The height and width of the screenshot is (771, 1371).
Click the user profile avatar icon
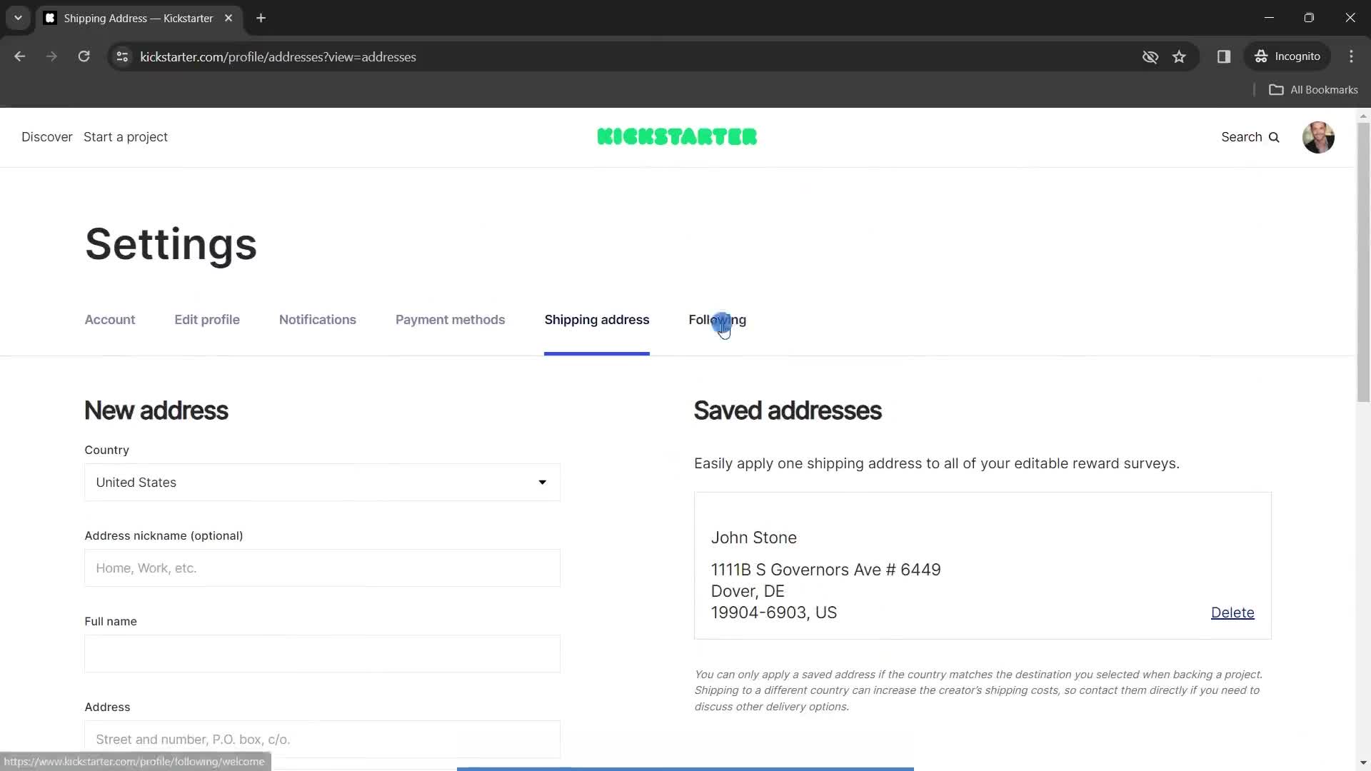pyautogui.click(x=1318, y=136)
